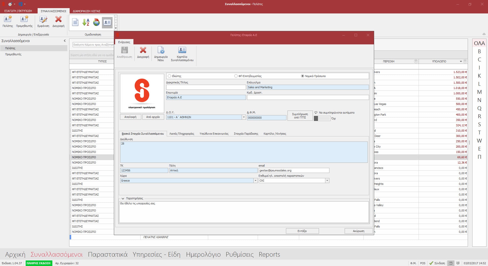Viewport: 488px width, 266px height.
Task: Toggle the auto-complete Όχι switch
Action: click(322, 118)
